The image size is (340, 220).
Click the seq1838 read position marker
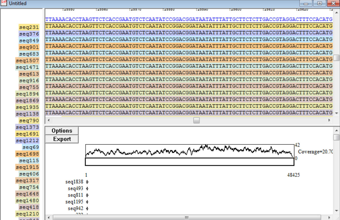(x=87, y=182)
